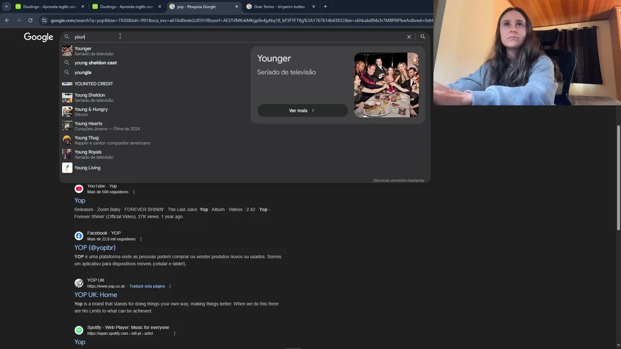Click the YOUNITED CREDIT logo icon
Screen dimensions: 621x349
click(x=67, y=84)
